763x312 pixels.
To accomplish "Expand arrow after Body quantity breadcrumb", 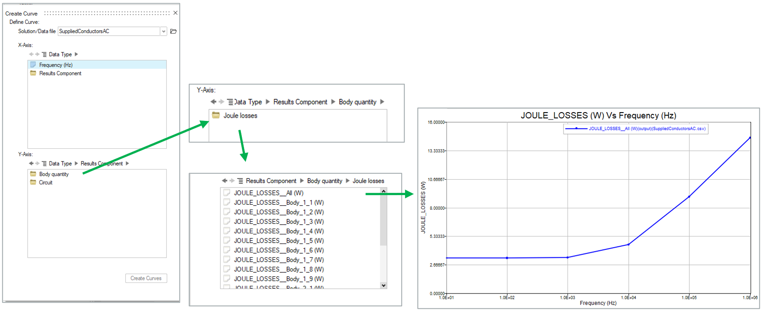I will pos(382,102).
